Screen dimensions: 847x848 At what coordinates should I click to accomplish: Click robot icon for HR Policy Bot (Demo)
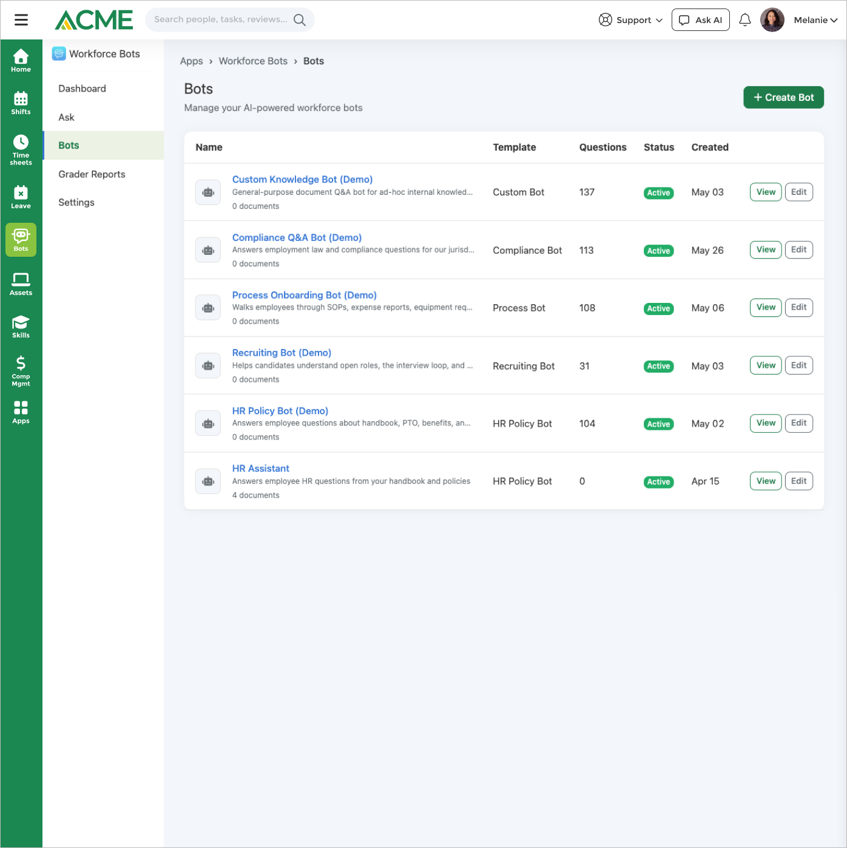(x=208, y=424)
